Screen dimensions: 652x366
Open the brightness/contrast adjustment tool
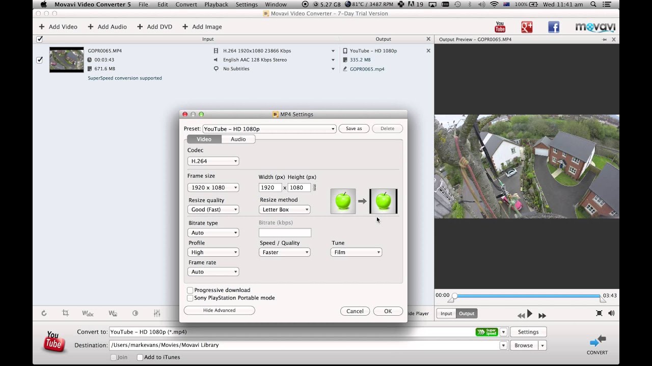pos(135,313)
